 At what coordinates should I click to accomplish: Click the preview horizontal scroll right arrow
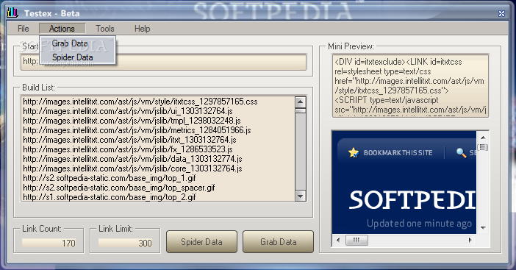[470, 240]
